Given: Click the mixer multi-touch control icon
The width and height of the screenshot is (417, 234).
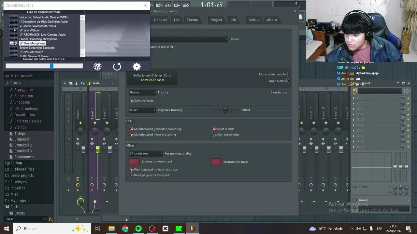Looking at the screenshot, I should coord(70,83).
